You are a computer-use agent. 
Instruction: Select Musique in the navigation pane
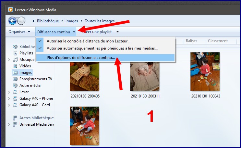click(27, 60)
